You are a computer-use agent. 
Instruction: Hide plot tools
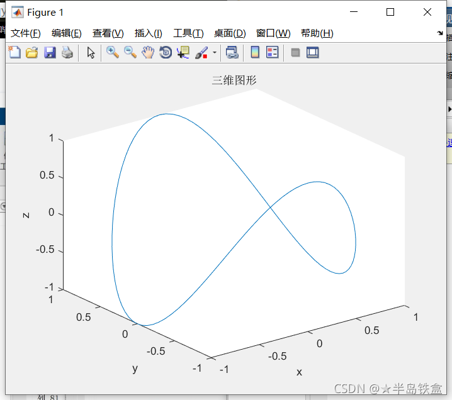[295, 53]
